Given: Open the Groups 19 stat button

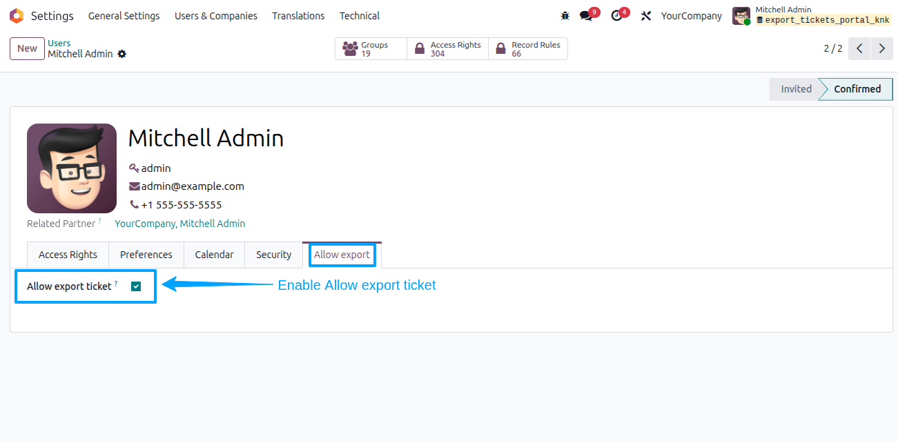Looking at the screenshot, I should click(x=371, y=49).
